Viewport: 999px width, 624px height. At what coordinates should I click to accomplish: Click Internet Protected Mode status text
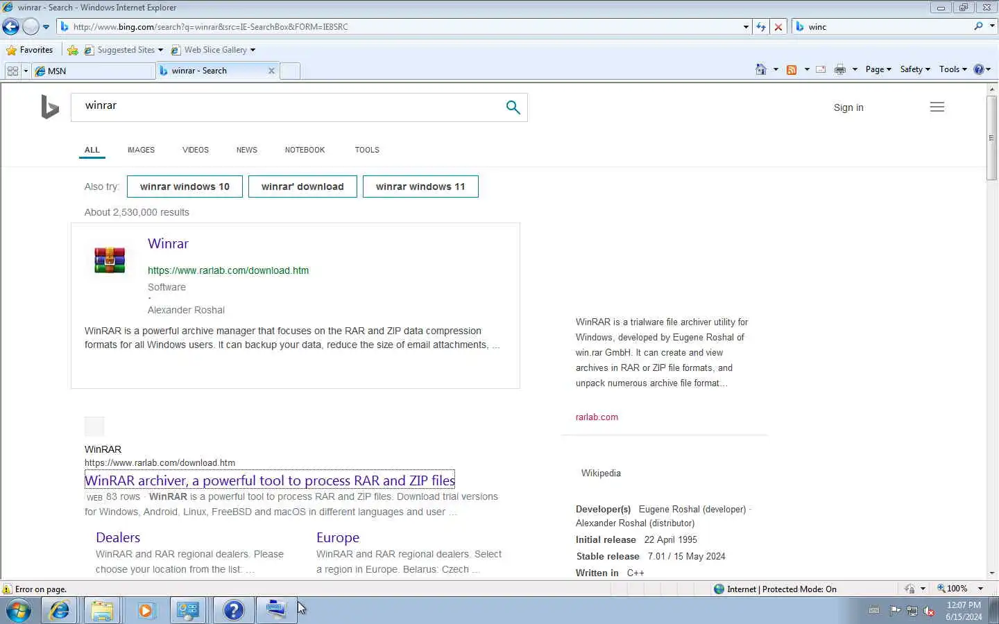pyautogui.click(x=781, y=589)
